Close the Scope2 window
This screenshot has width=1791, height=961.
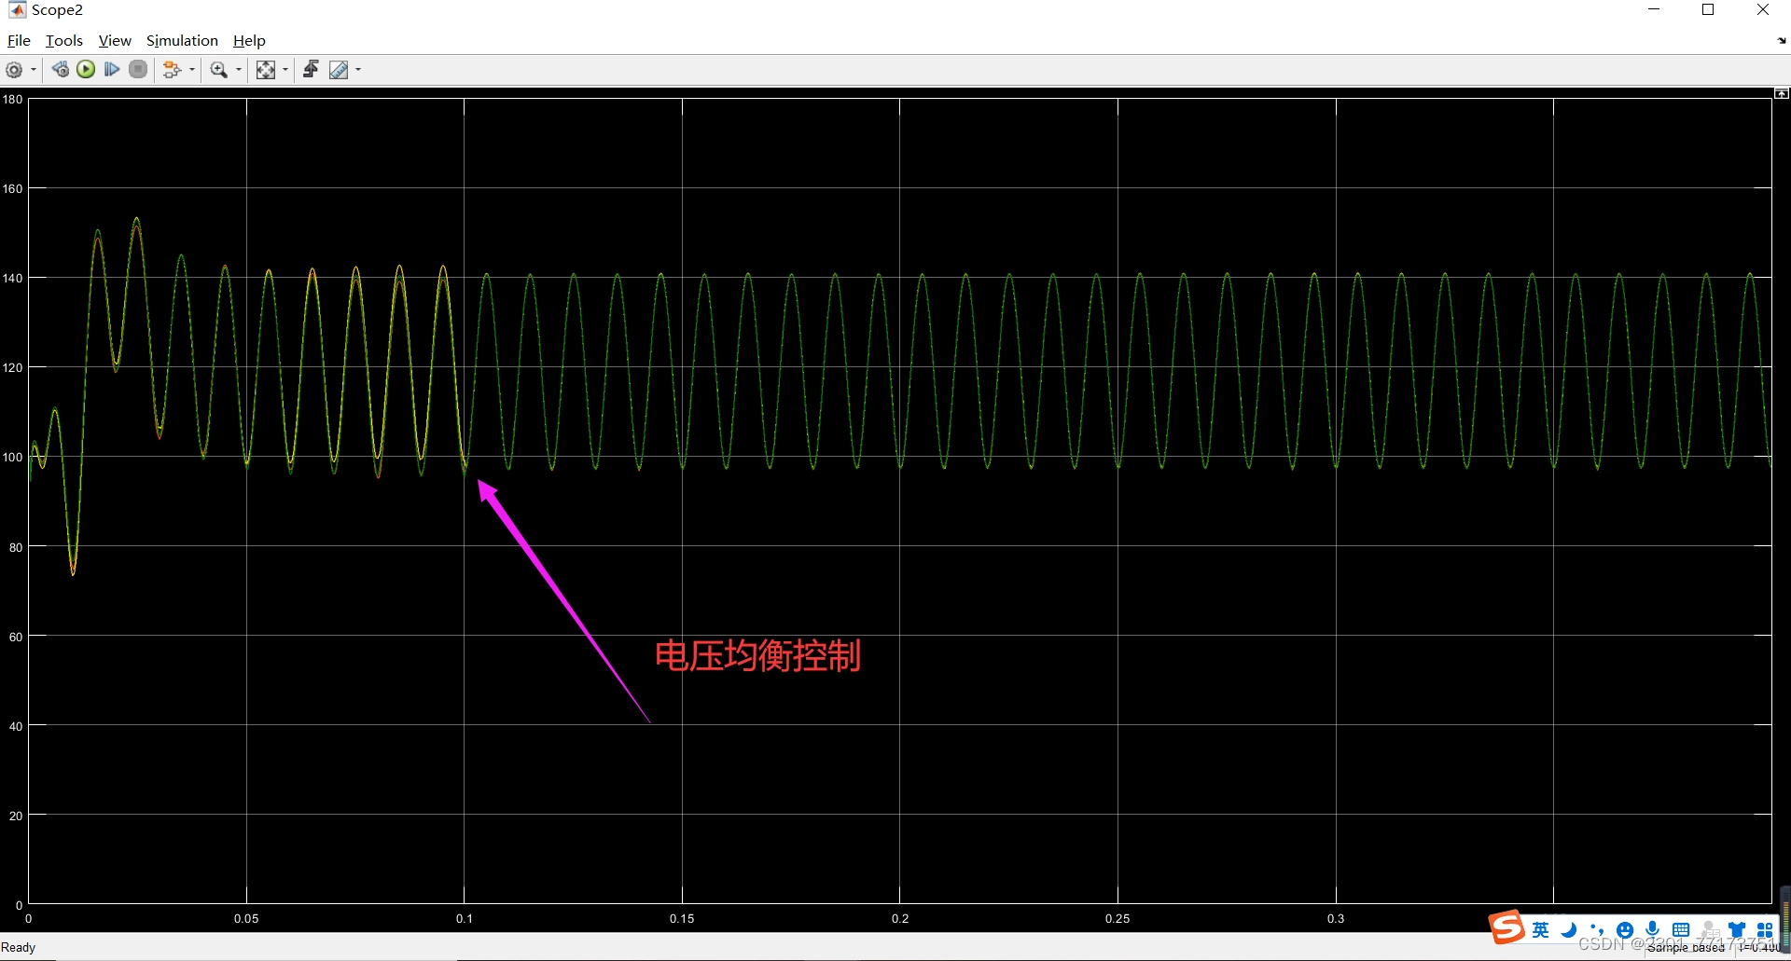click(1762, 9)
